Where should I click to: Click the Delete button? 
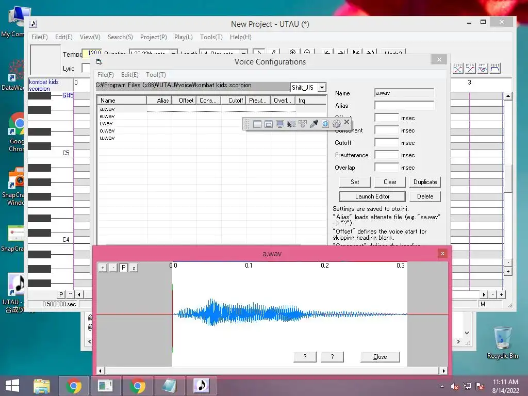[425, 196]
